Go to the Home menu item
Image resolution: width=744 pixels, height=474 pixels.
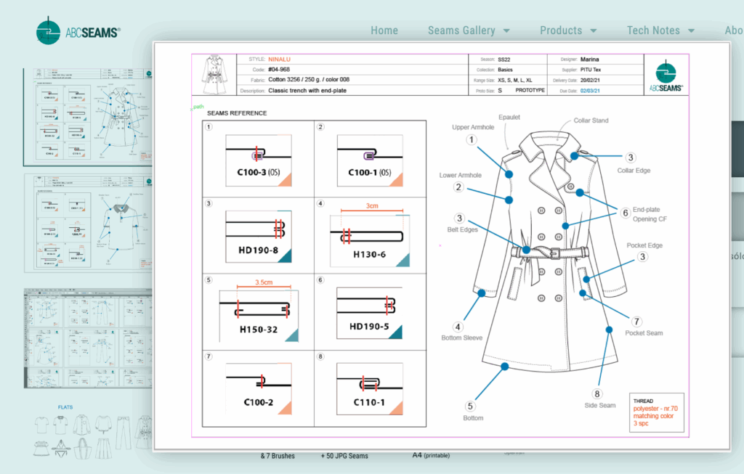click(x=384, y=30)
